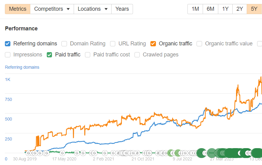The height and width of the screenshot is (165, 262).
Task: Switch to the Metrics tab
Action: click(18, 9)
